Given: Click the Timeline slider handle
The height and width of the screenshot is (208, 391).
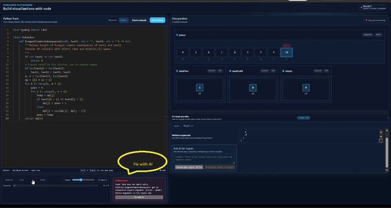Looking at the screenshot, I should pos(14,186).
